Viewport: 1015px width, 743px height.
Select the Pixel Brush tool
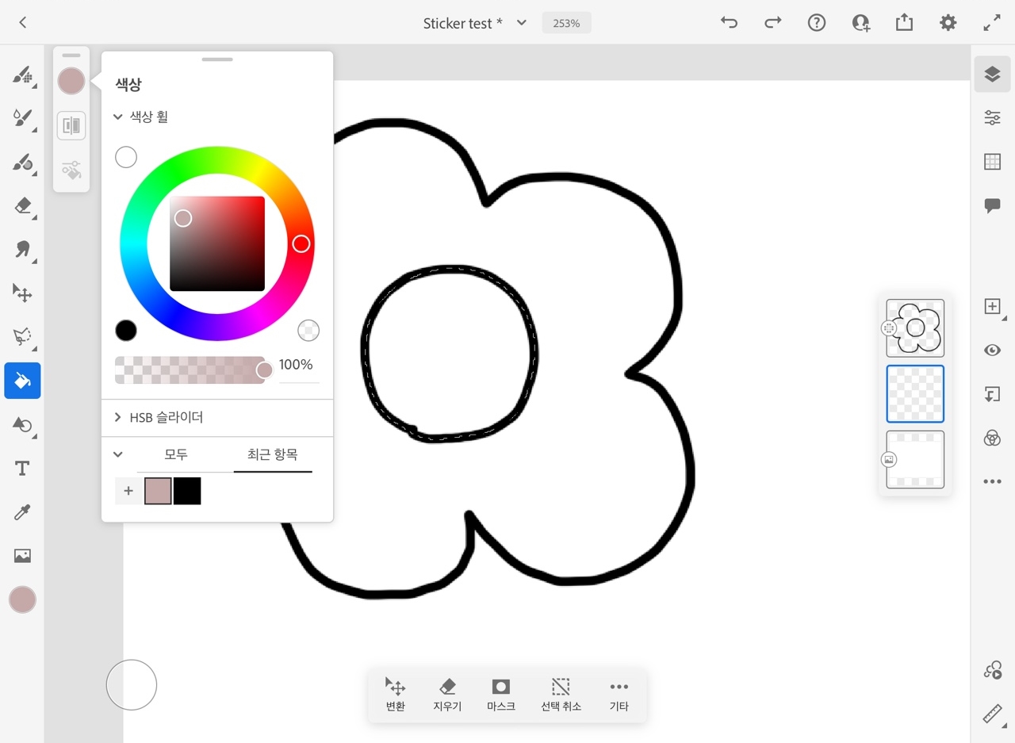(x=22, y=76)
